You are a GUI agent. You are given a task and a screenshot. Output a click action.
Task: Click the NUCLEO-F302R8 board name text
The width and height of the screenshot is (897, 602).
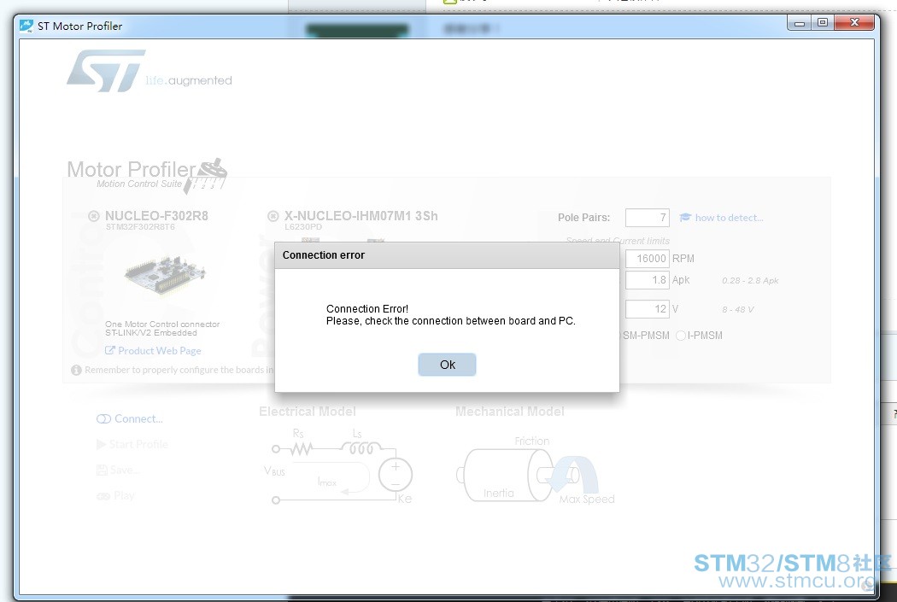156,216
